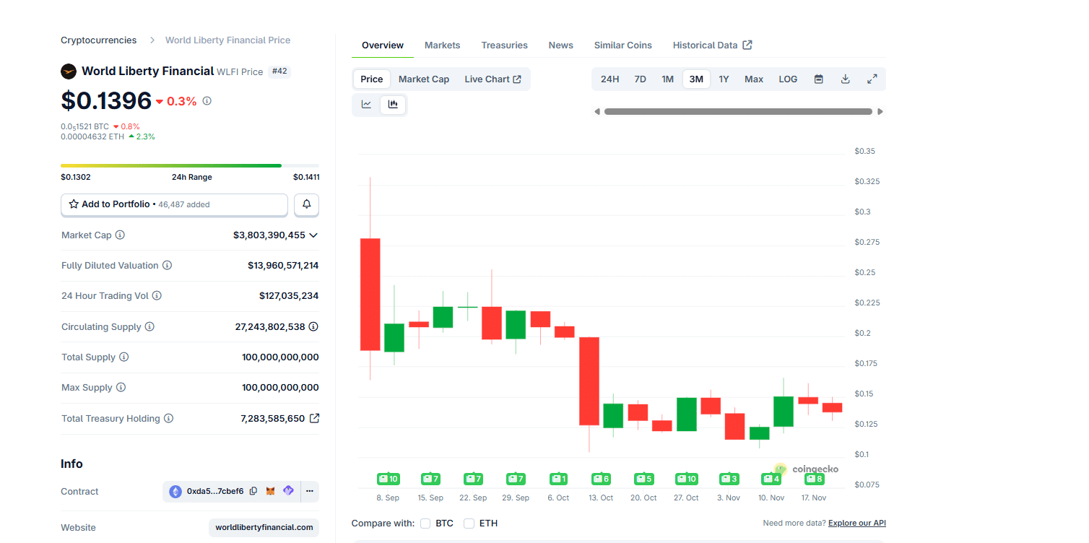This screenshot has height=543, width=1089.
Task: Open Total Treasury Holding external link icon
Action: pyautogui.click(x=314, y=418)
